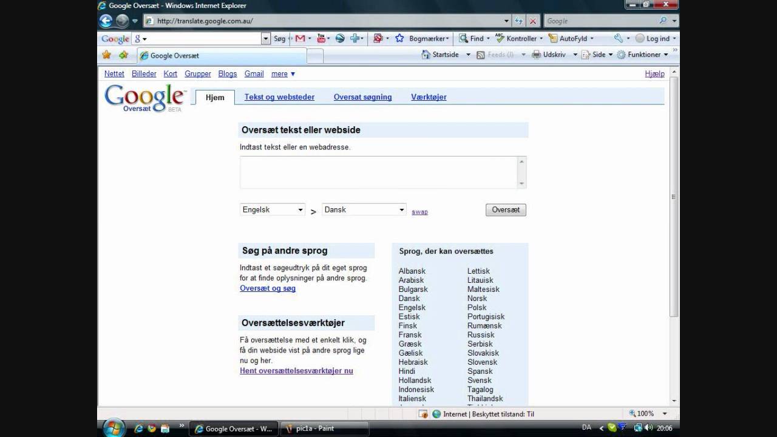Viewport: 777px width, 437px height.
Task: Open a new blank browser tab
Action: pos(314,56)
